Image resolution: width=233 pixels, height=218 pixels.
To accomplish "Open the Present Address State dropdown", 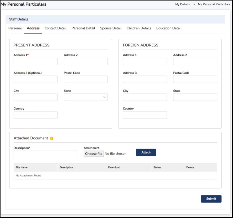I will pos(86,97).
